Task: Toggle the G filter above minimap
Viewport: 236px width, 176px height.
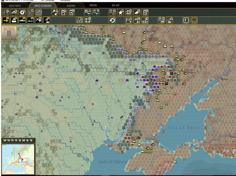Action: point(20,140)
